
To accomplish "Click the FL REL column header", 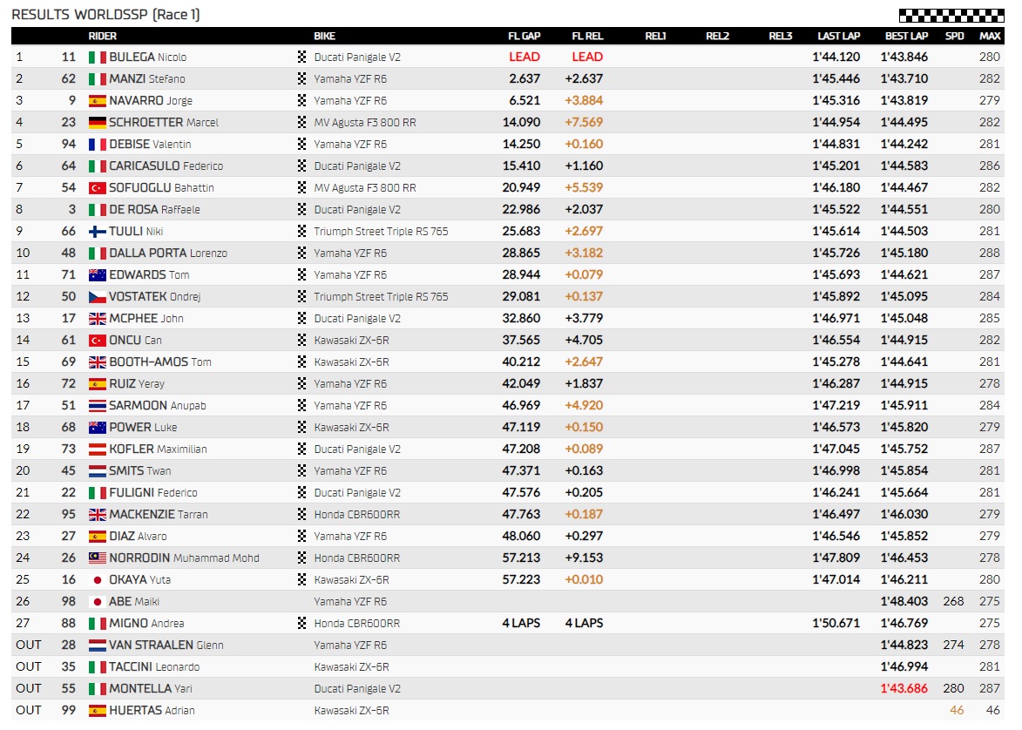I will click(x=587, y=36).
